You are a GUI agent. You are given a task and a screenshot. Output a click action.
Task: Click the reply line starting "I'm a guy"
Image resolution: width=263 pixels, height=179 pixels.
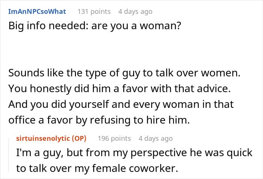(x=134, y=153)
